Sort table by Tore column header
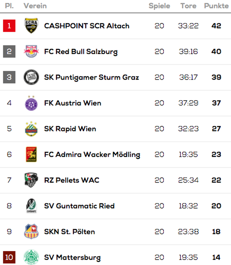Screen dimensions: 231x265 coord(189,6)
